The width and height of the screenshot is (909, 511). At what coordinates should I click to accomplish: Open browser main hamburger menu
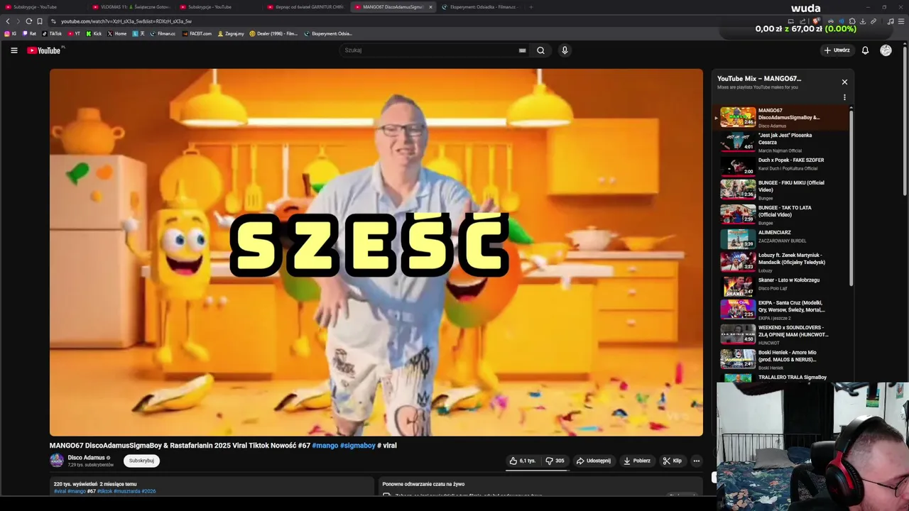(901, 21)
